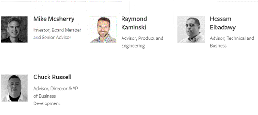
Task: Open Raymond Kaminski's headshot image
Action: tap(103, 29)
